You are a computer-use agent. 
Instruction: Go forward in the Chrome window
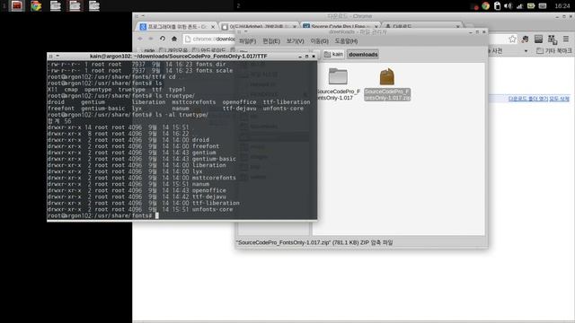(x=151, y=39)
